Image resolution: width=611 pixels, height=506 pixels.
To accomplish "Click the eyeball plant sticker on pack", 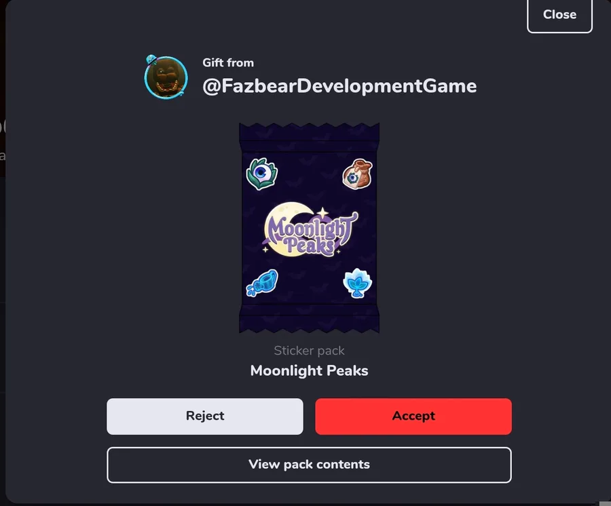I will click(x=261, y=174).
